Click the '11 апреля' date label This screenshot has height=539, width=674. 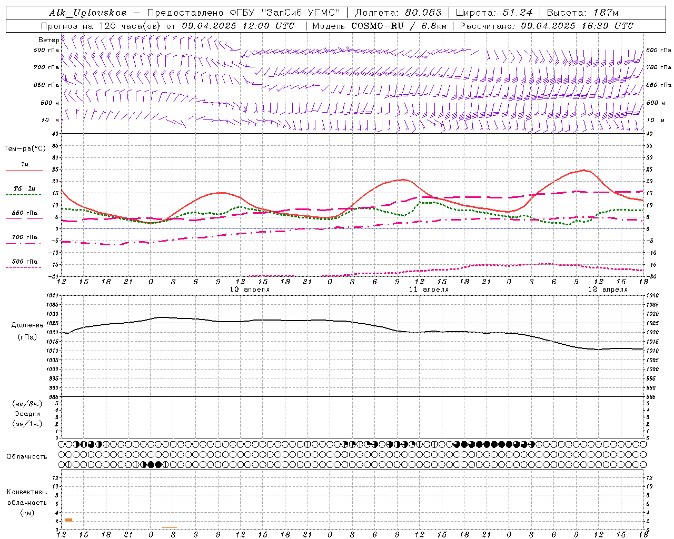(x=429, y=289)
